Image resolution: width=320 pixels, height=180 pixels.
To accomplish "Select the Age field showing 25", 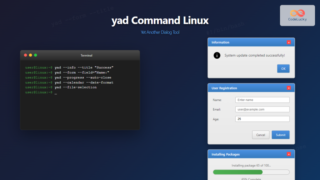I will 262,119.
